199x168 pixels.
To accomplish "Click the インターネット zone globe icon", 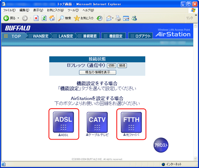I will pos(163,164).
